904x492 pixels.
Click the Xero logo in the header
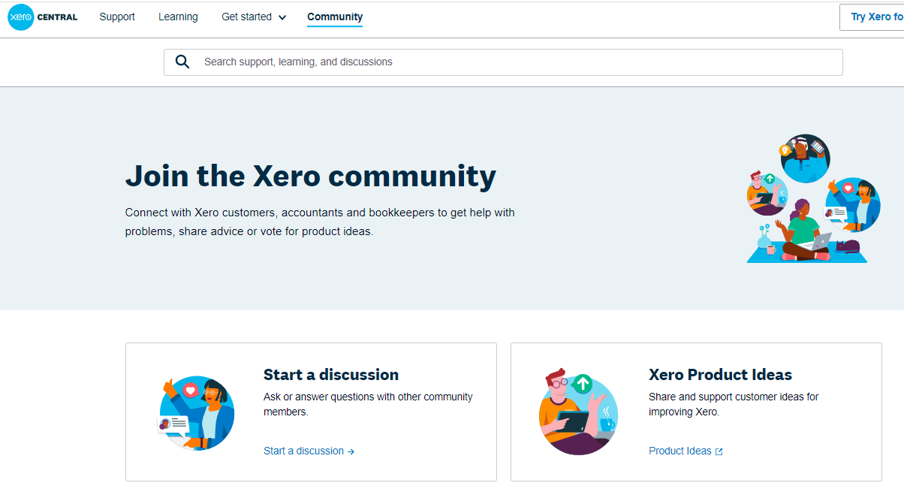pos(21,17)
